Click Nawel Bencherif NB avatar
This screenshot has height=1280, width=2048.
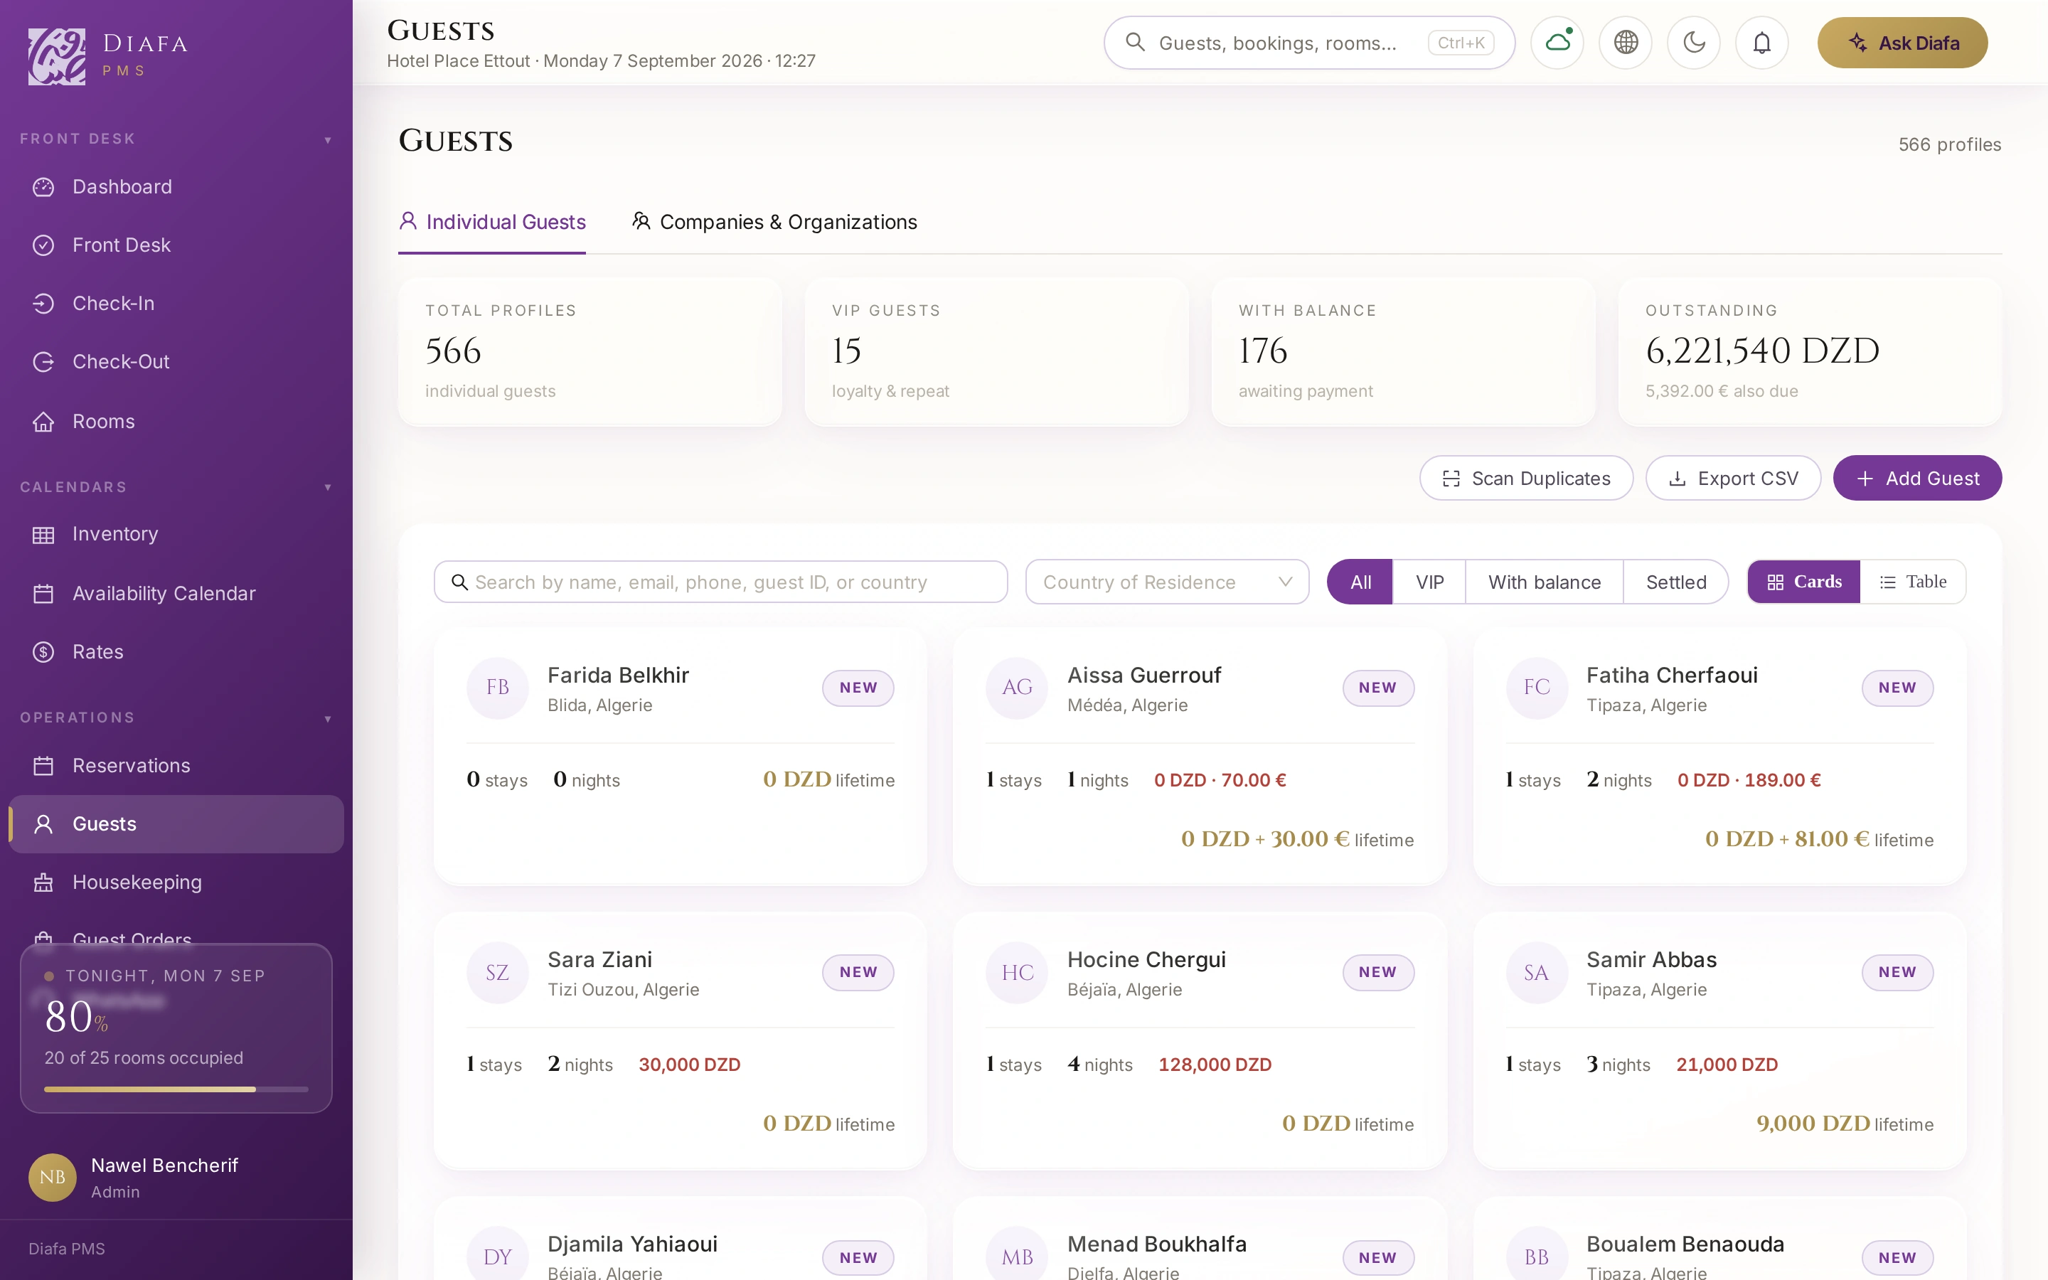point(53,1177)
